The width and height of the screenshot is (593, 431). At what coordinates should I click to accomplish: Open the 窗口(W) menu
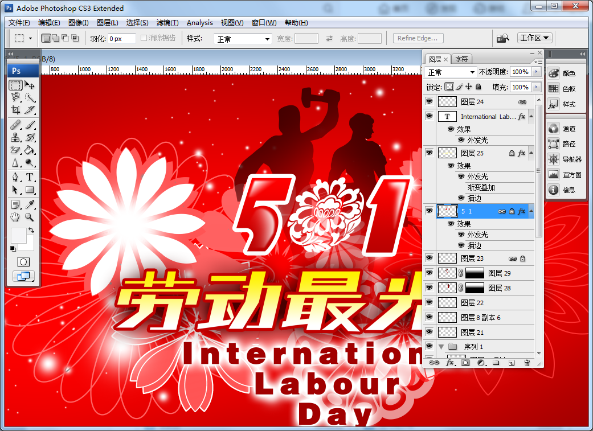(264, 23)
